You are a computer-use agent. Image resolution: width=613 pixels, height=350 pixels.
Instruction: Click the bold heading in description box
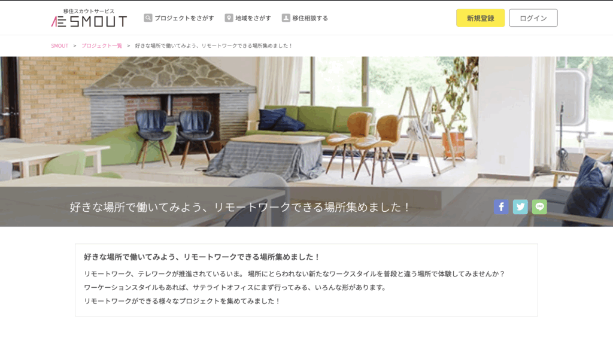(202, 257)
